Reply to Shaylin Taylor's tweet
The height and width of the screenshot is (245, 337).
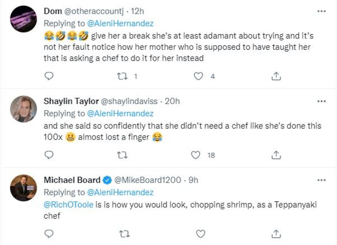(x=49, y=155)
